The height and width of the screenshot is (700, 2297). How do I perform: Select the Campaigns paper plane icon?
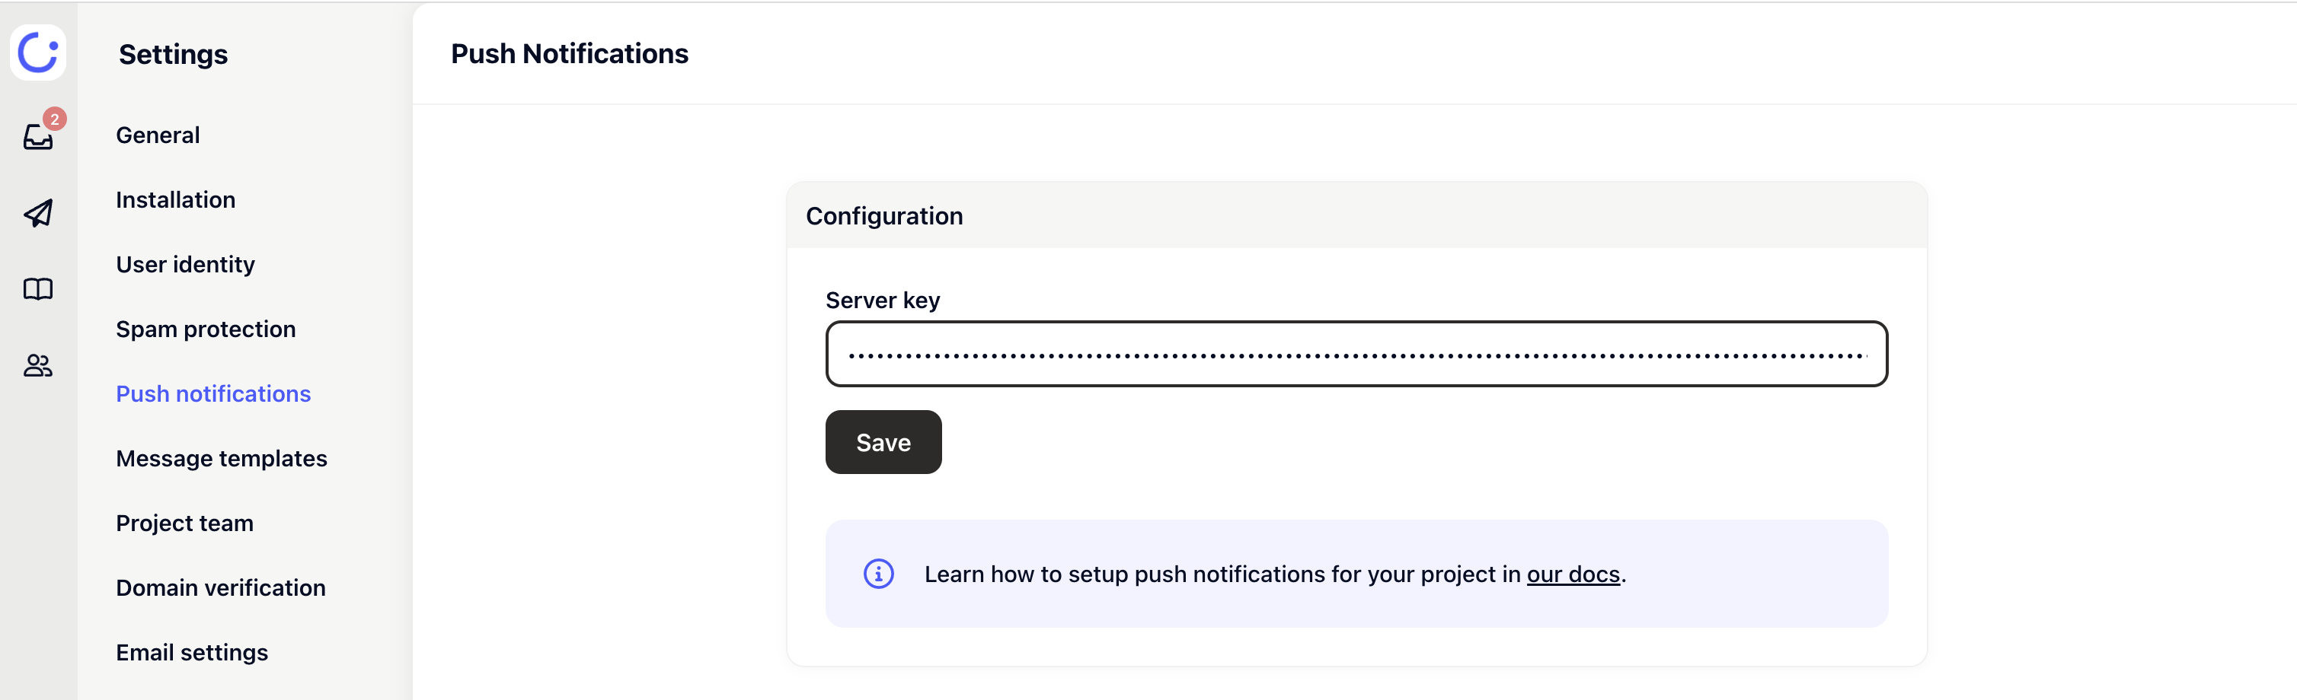pyautogui.click(x=37, y=213)
